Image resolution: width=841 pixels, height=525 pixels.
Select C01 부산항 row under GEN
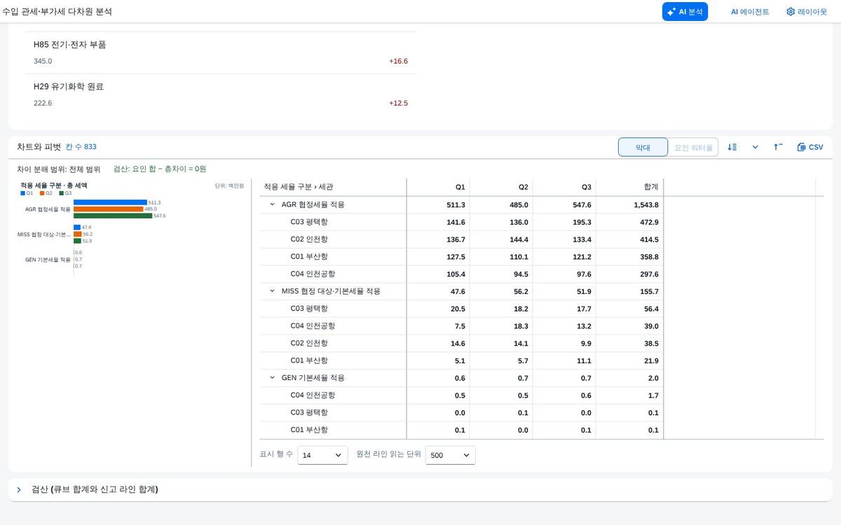pyautogui.click(x=461, y=430)
